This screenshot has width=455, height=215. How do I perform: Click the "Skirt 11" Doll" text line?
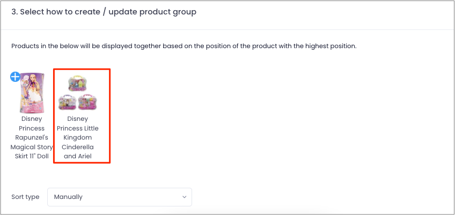(32, 156)
